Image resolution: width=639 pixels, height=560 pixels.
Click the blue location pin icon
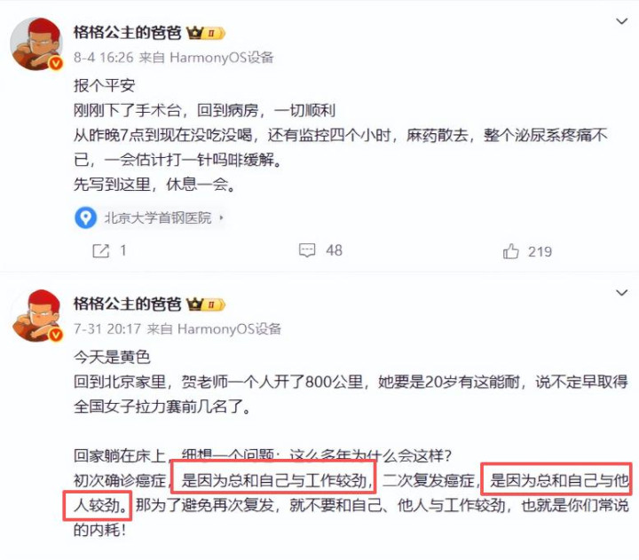tap(85, 217)
